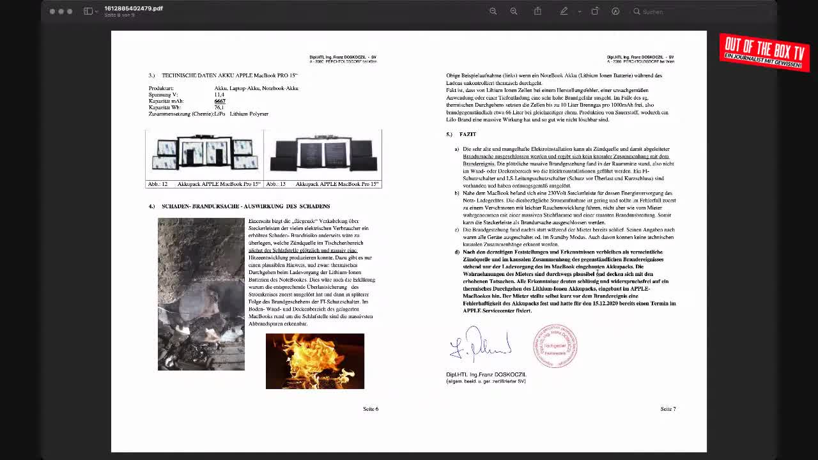This screenshot has height=460, width=818.
Task: Minimize the Preview window
Action: 61,11
